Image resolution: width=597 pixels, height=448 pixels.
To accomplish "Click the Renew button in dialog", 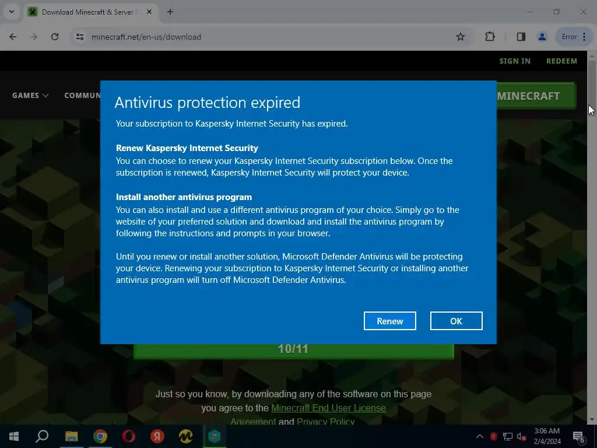I will tap(389, 321).
